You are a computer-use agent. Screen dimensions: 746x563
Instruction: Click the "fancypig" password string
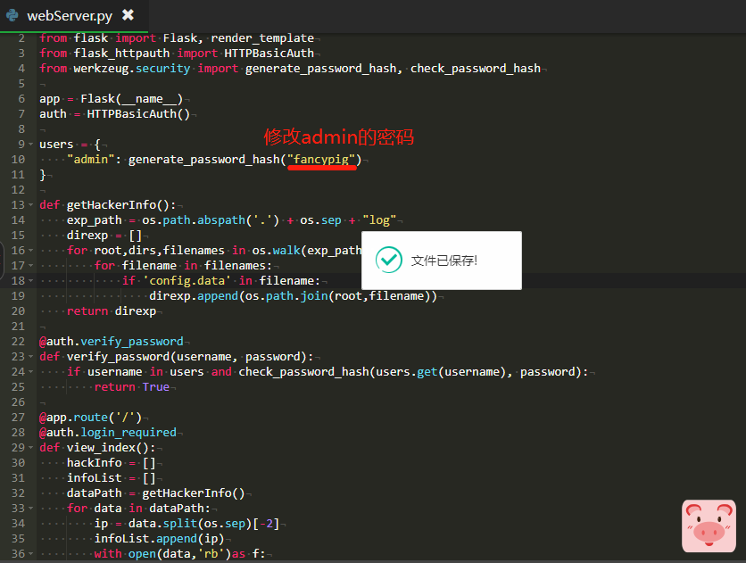pyautogui.click(x=321, y=160)
